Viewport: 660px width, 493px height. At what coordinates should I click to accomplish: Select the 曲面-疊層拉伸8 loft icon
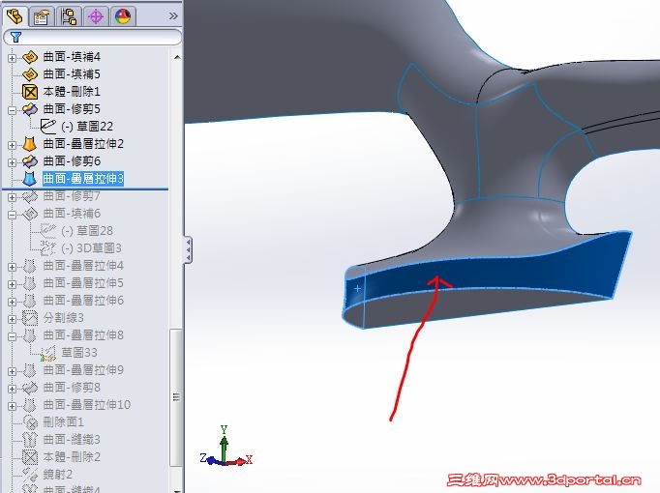pos(30,335)
